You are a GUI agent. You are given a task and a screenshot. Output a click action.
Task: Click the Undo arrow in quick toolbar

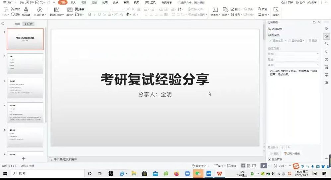41,3
